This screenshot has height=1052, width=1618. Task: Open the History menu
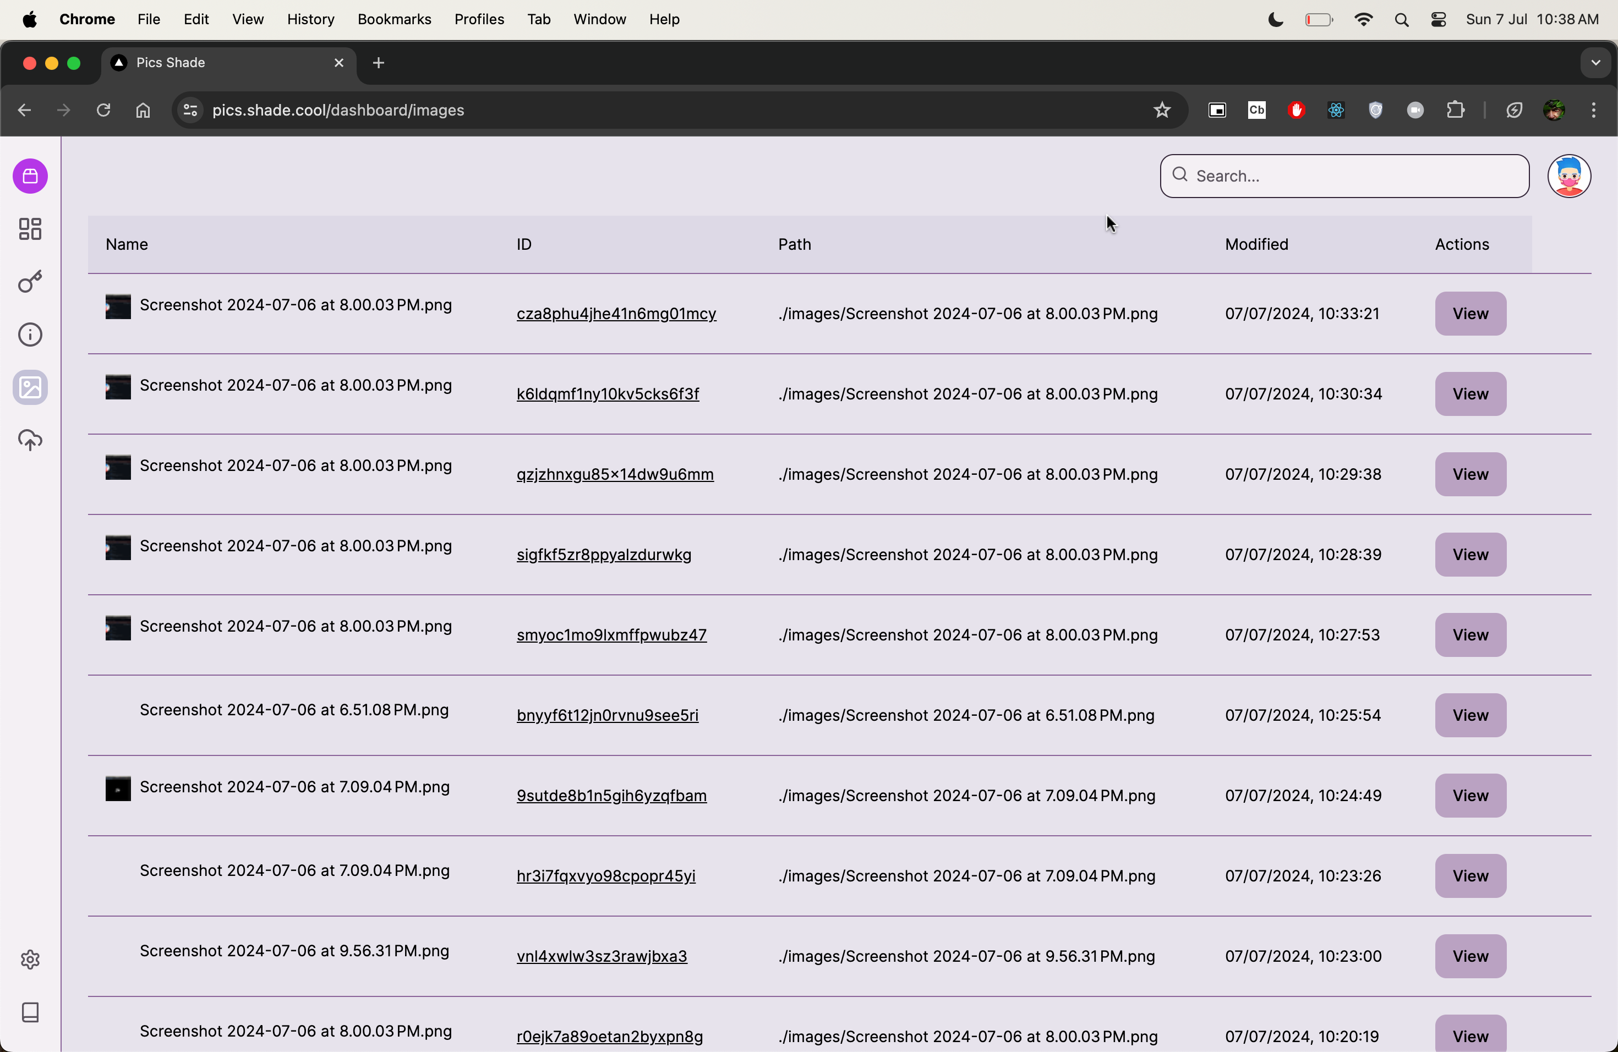coord(311,20)
